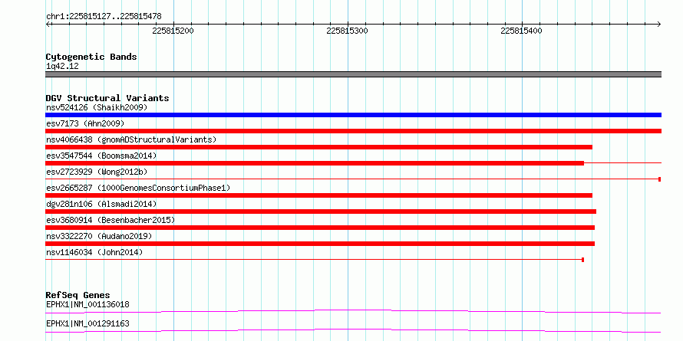
Task: Open the nsv3322270 (Audano2019) variant label
Action: (99, 236)
